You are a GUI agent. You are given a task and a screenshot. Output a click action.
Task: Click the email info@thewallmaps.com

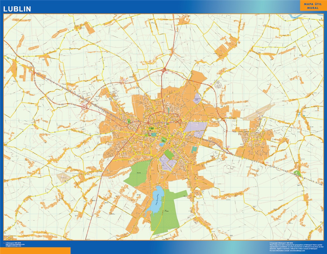coord(13,246)
